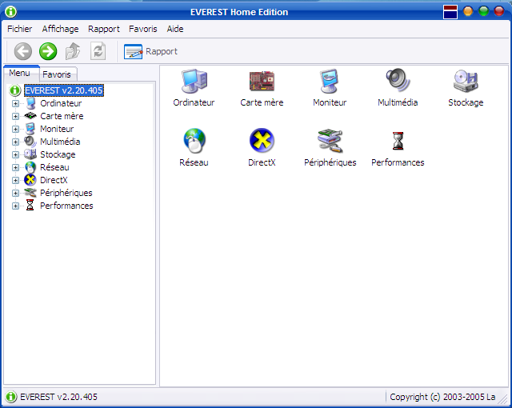Click the green maximize window button
The height and width of the screenshot is (408, 512).
pyautogui.click(x=483, y=11)
